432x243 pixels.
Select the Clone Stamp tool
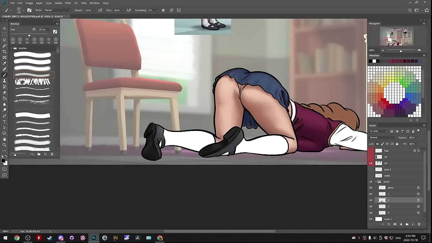4,81
